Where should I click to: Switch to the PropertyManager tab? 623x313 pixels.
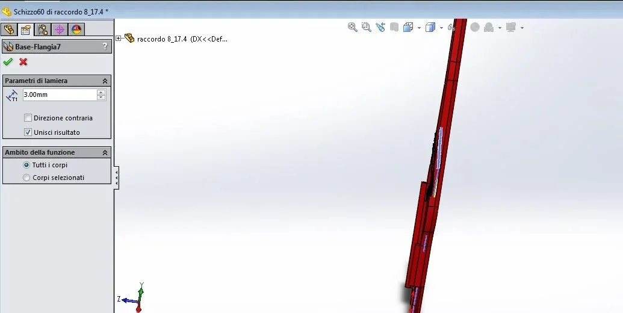tap(26, 29)
